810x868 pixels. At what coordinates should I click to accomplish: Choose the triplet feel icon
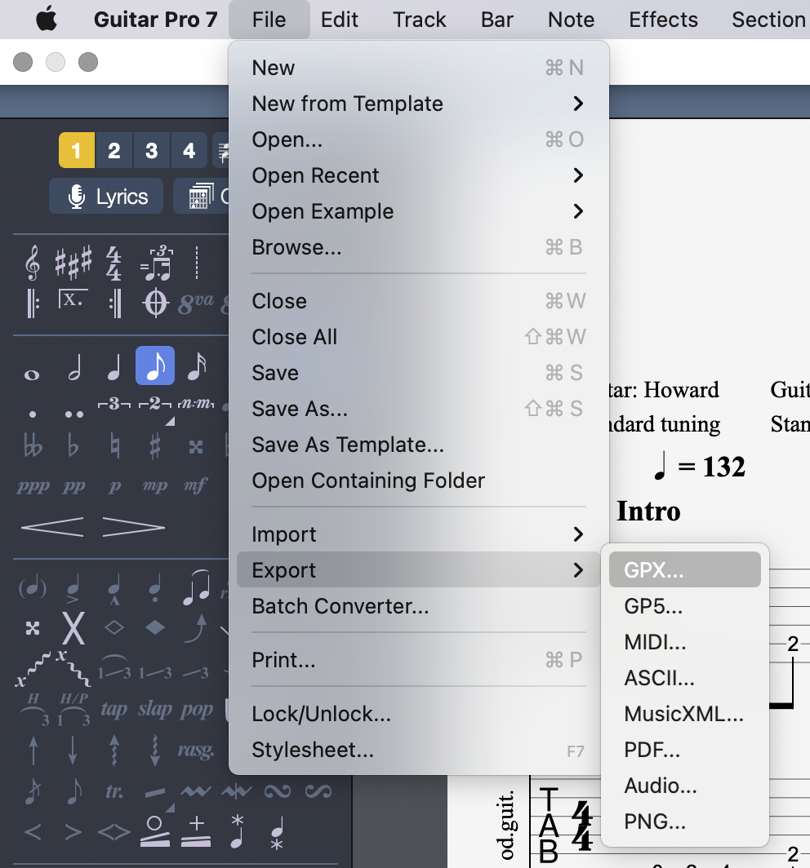(x=157, y=263)
